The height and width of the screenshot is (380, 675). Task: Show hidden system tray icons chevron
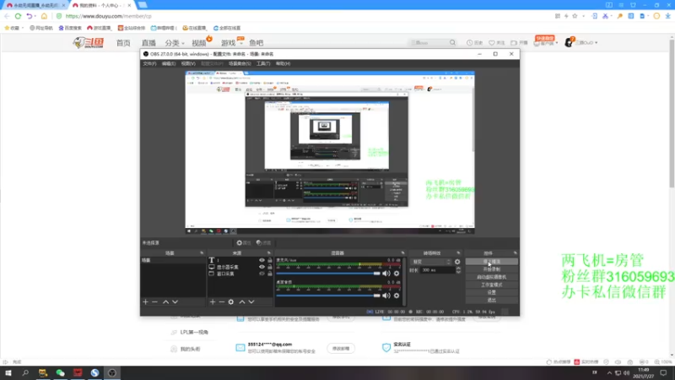click(x=609, y=373)
